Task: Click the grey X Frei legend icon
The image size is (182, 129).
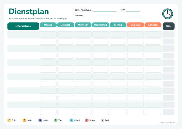Action: [x=102, y=120]
